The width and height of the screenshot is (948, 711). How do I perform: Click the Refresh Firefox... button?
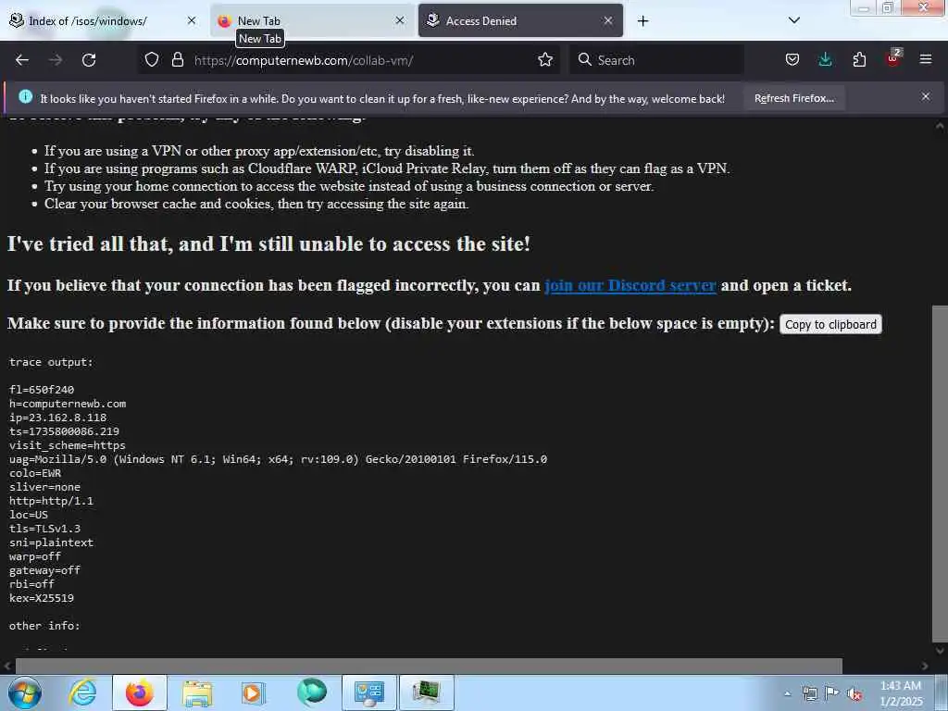(x=793, y=98)
